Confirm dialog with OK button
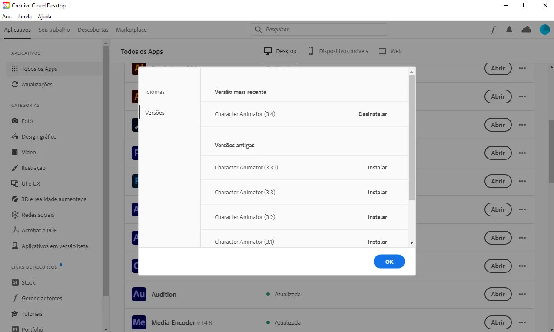This screenshot has width=554, height=332. (x=389, y=262)
